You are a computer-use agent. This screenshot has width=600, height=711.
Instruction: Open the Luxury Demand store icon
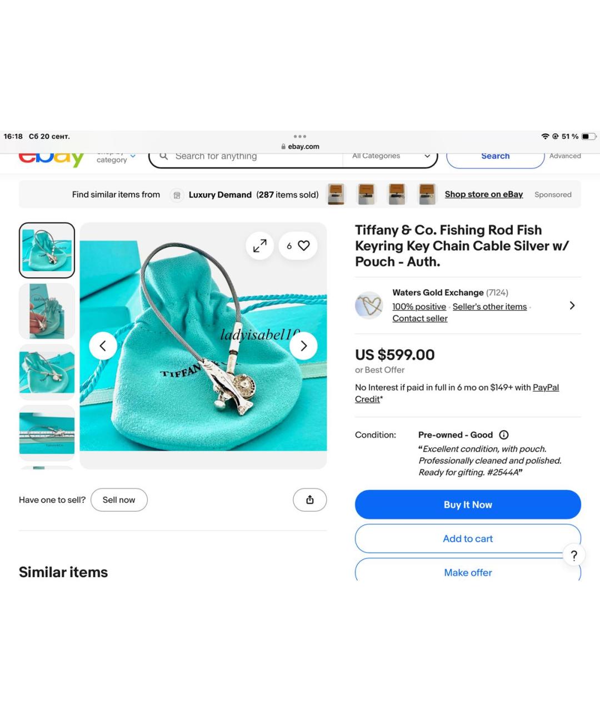pos(177,195)
